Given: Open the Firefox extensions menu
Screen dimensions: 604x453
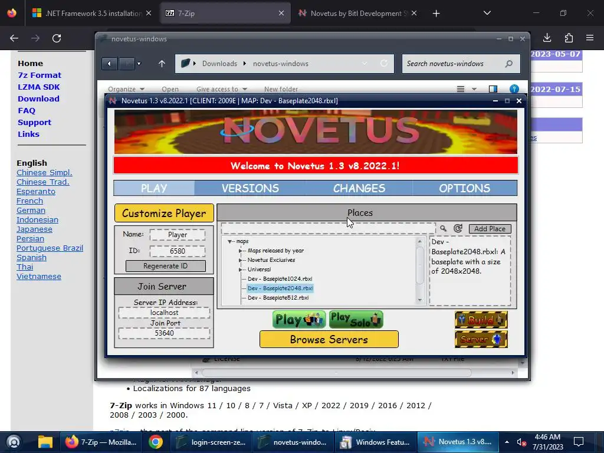Looking at the screenshot, I should point(569,38).
